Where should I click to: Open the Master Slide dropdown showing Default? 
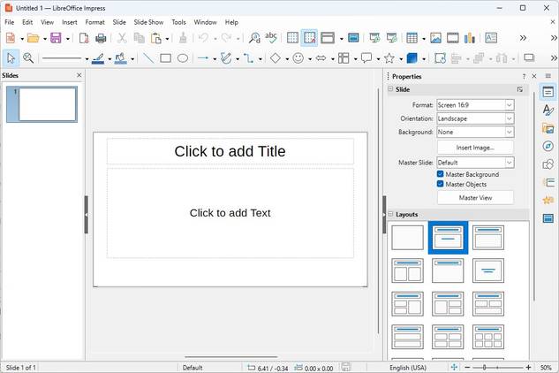[x=475, y=163]
